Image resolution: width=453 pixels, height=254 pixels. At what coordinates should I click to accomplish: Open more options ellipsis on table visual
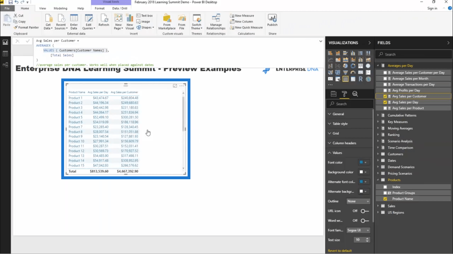181,86
